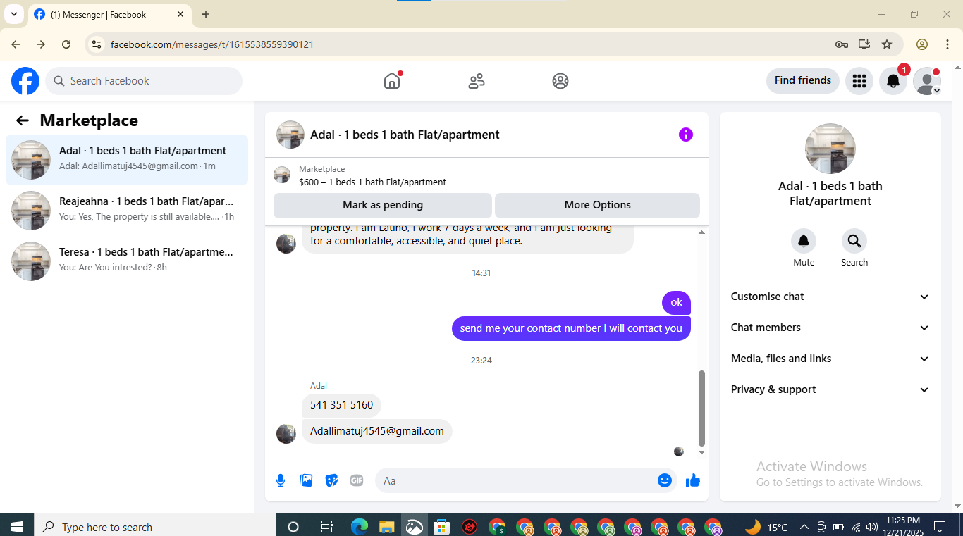Click the chat scrollbar thumb
Viewport: 963px width, 536px height.
(701, 409)
